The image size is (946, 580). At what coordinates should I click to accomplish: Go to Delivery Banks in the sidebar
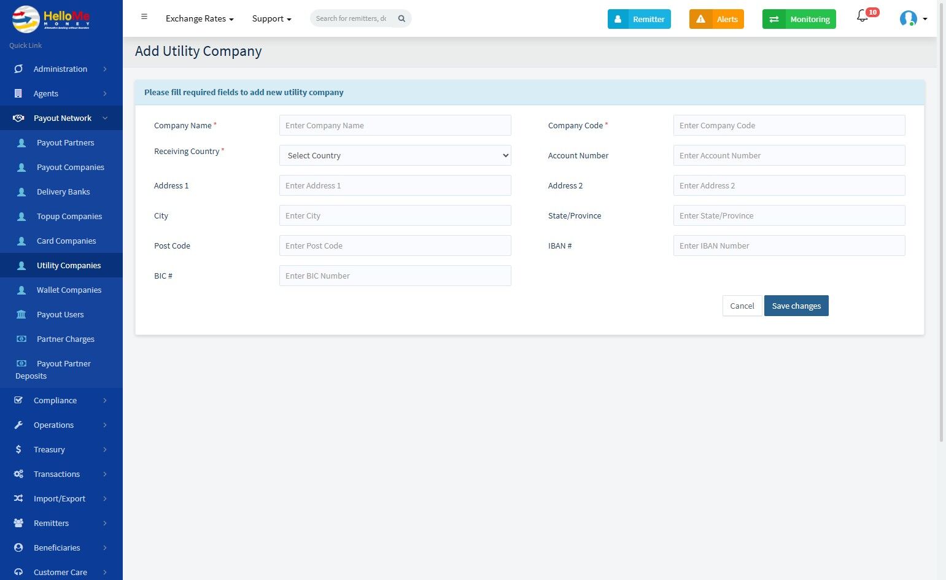63,191
